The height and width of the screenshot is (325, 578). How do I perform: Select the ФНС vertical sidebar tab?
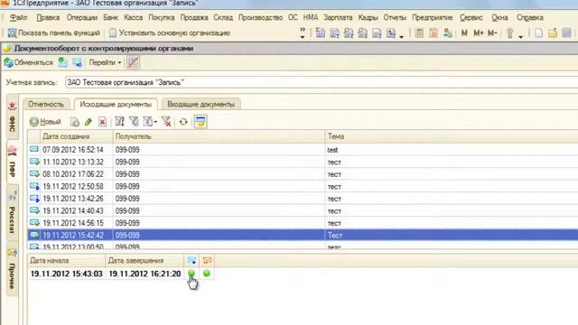(x=12, y=116)
